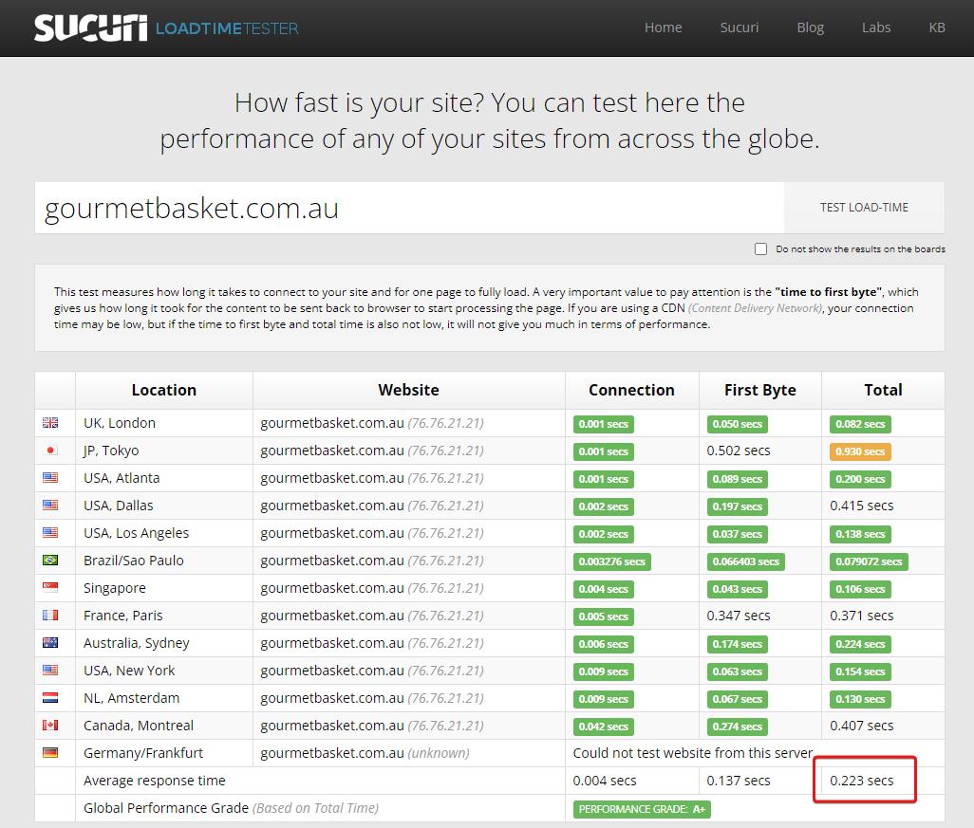The height and width of the screenshot is (828, 974).
Task: Click the Netherlands flag icon for Amsterdam
Action: click(x=50, y=698)
